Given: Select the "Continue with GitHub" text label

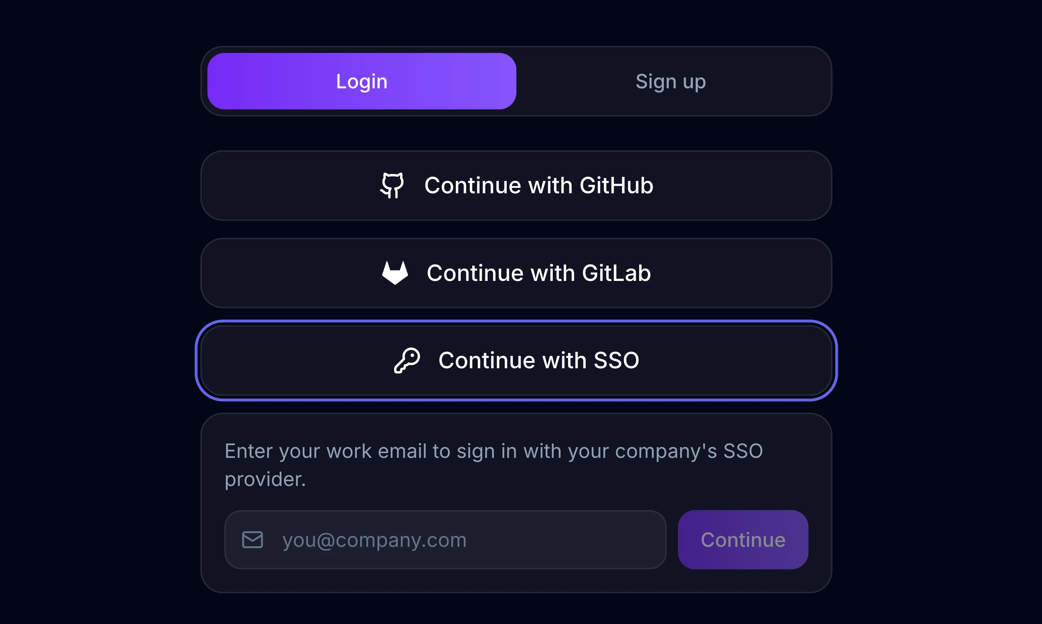Looking at the screenshot, I should [x=539, y=185].
